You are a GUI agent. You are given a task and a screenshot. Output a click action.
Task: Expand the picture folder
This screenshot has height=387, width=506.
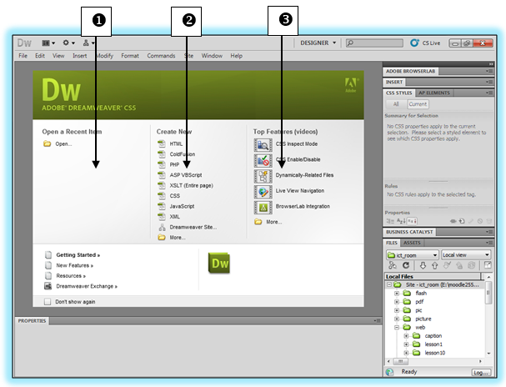[x=397, y=319]
